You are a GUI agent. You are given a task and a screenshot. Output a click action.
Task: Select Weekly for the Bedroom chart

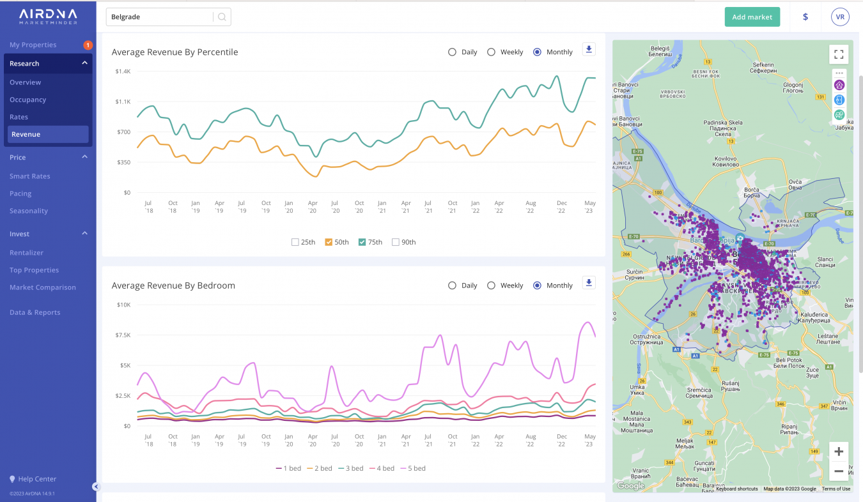491,285
